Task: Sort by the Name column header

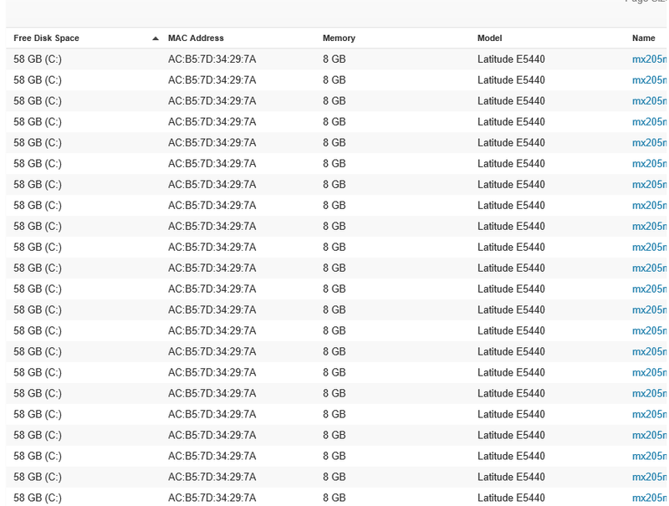Action: (644, 38)
